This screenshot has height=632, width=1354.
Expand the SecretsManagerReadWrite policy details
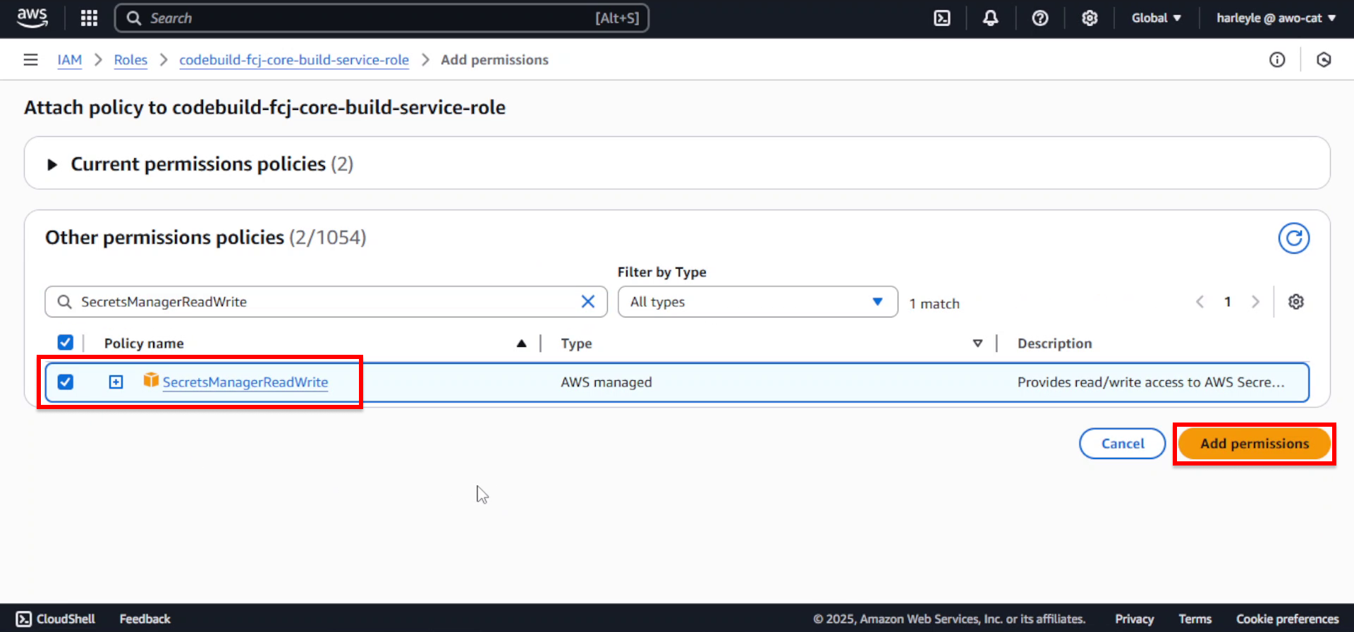(116, 382)
